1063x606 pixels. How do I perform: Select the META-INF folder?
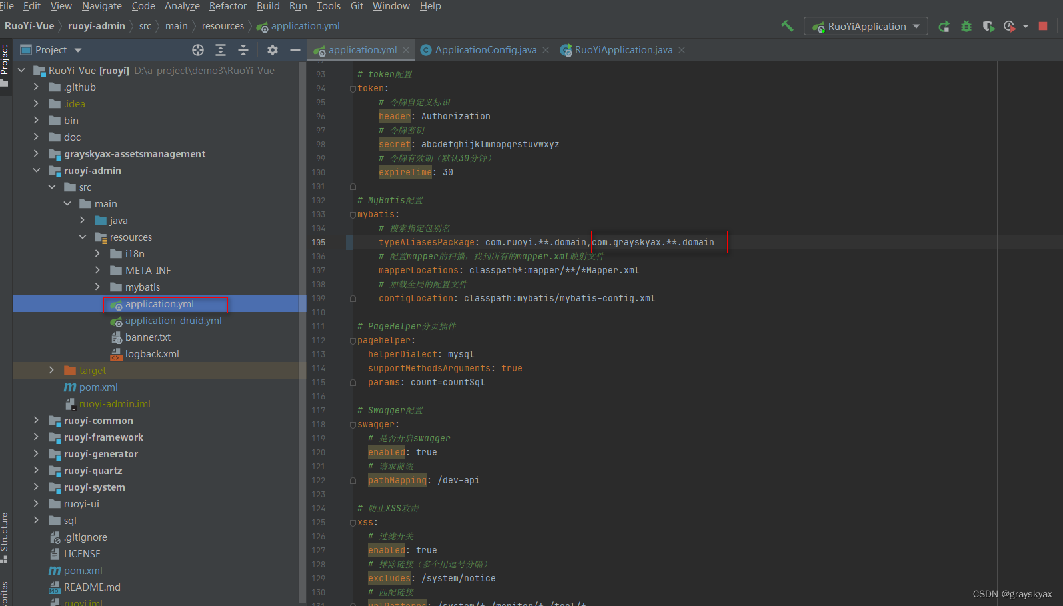147,271
